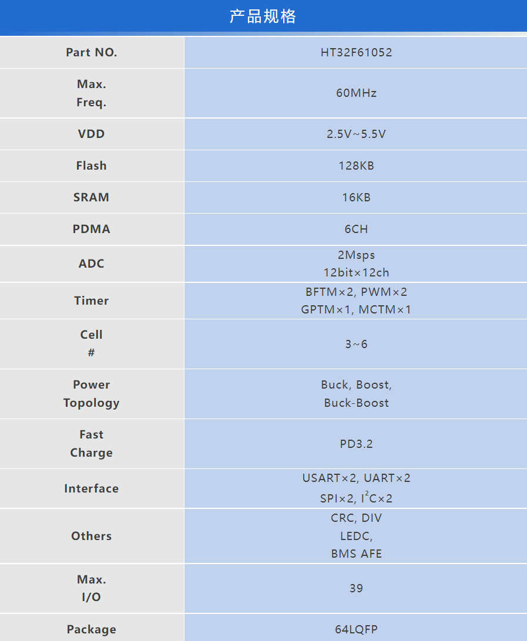This screenshot has height=641, width=527.
Task: Select the ADC row label
Action: [x=92, y=264]
